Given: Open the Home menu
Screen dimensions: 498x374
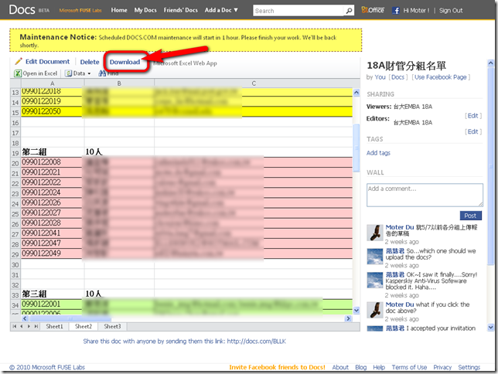Looking at the screenshot, I should (x=119, y=10).
